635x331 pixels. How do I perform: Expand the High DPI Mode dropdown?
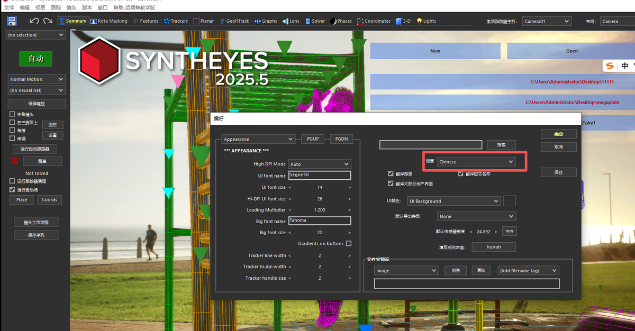click(319, 164)
